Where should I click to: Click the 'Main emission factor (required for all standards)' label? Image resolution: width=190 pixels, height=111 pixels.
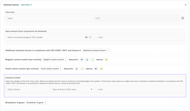(26, 31)
